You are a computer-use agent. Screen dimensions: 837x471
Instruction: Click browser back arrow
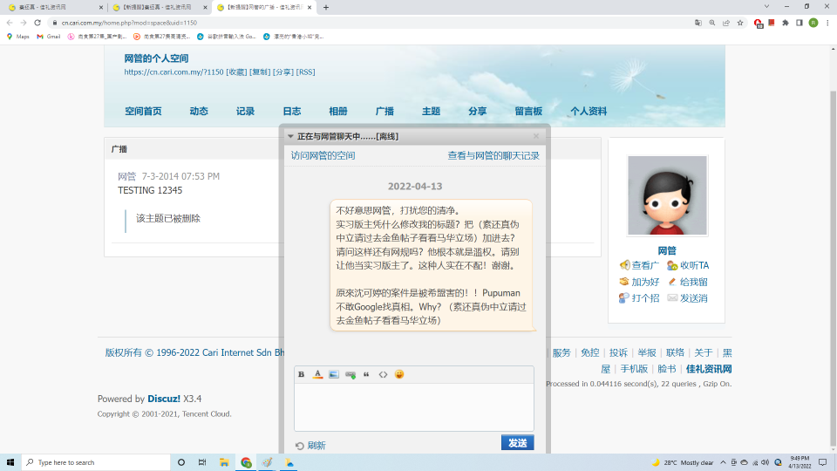pos(10,23)
